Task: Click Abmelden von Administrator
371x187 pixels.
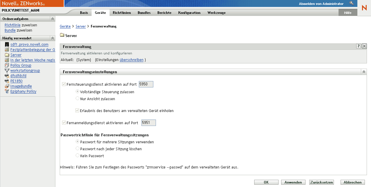Action: tap(321, 4)
